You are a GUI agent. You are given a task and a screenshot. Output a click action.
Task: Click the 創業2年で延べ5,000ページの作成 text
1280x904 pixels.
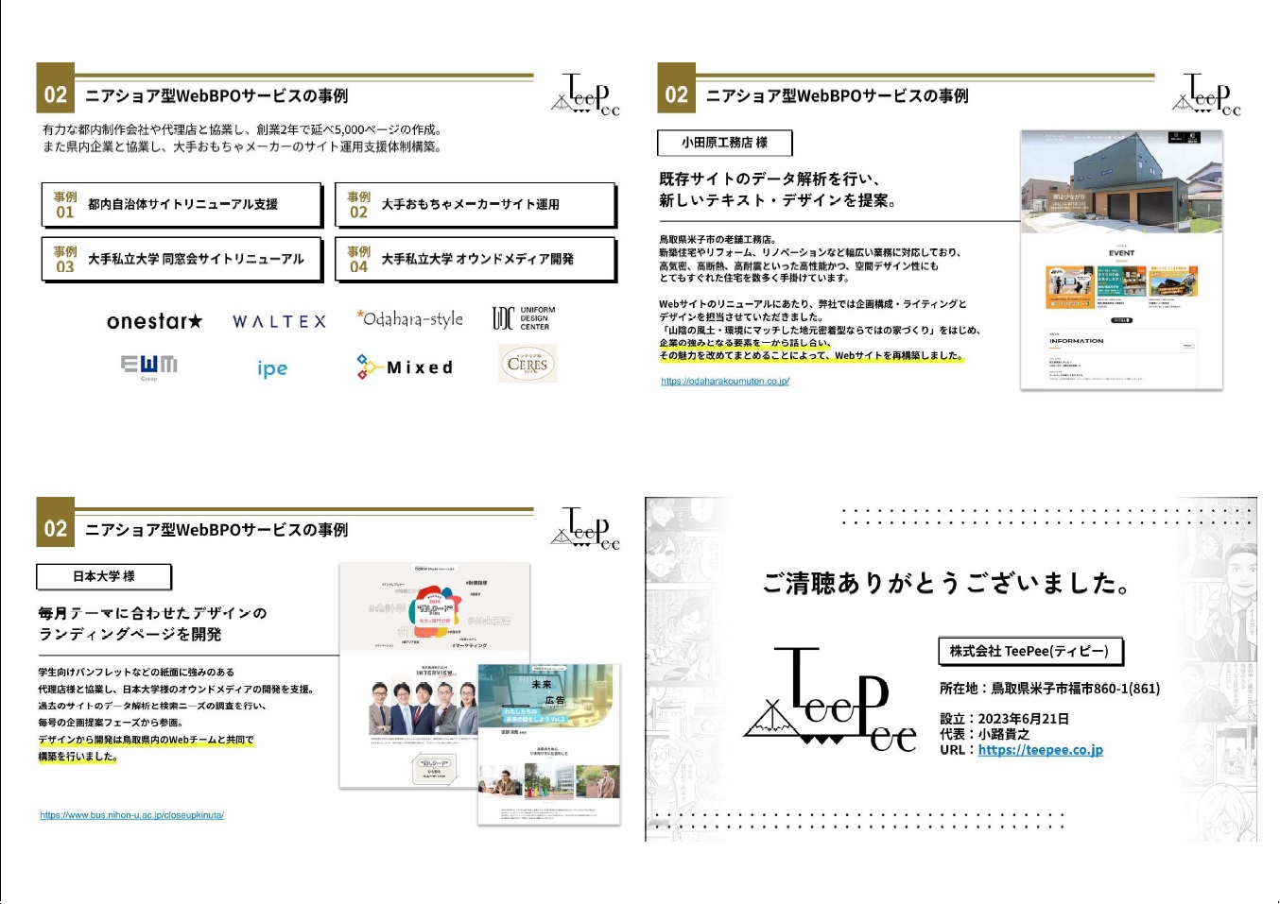(349, 129)
